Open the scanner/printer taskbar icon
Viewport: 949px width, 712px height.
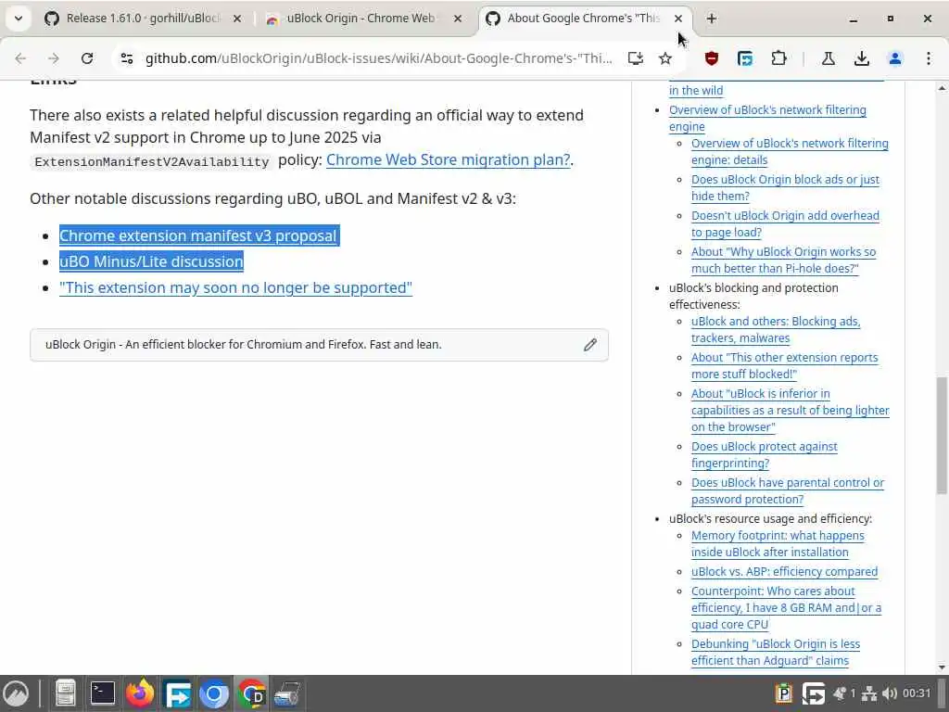tap(287, 693)
